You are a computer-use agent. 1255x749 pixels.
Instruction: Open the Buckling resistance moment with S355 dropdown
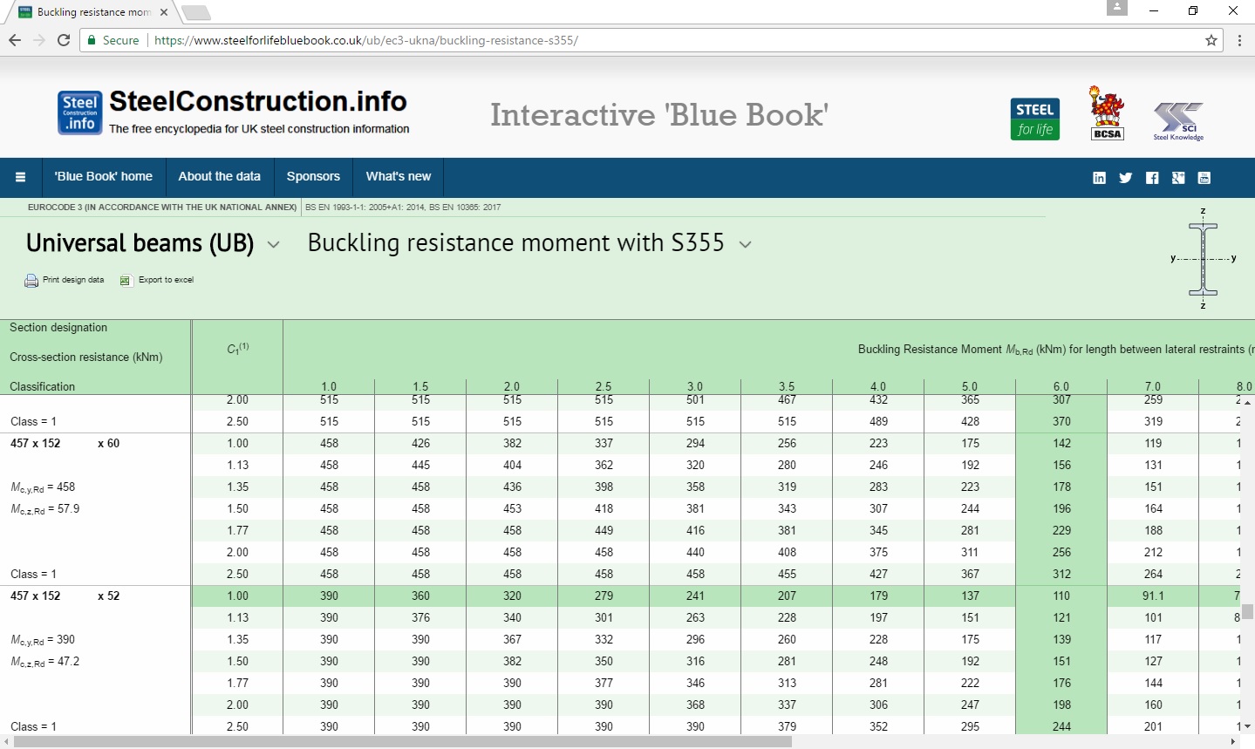coord(746,245)
